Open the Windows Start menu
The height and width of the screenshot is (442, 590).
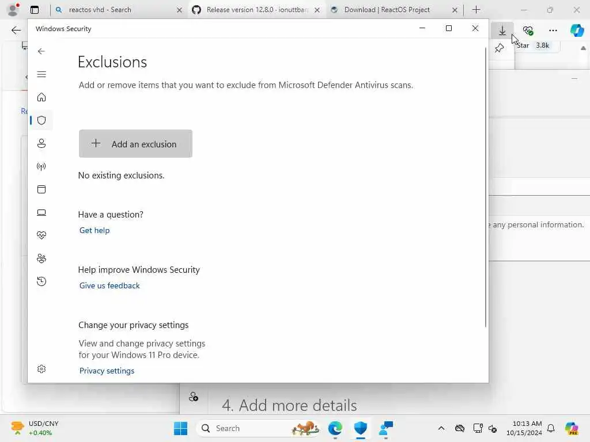coord(180,428)
